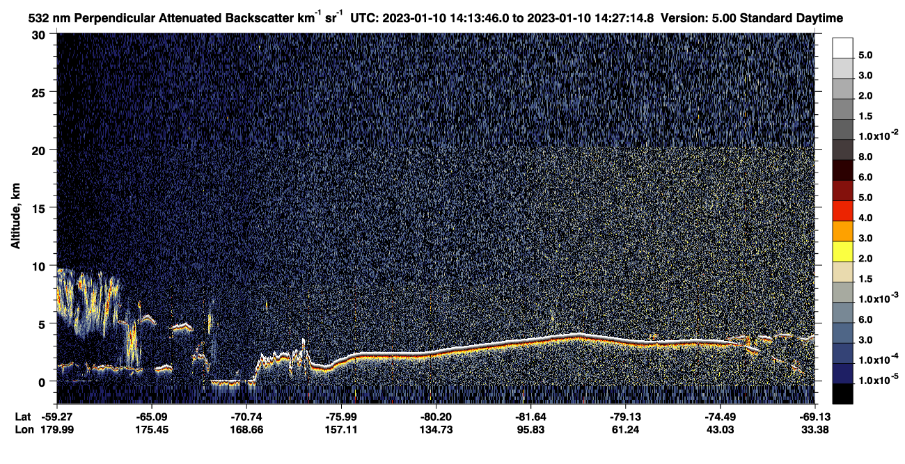The width and height of the screenshot is (905, 464).
Task: Click longitude value '175.45'
Action: pyautogui.click(x=151, y=429)
